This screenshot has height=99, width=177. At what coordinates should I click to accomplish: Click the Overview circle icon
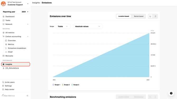(6, 41)
